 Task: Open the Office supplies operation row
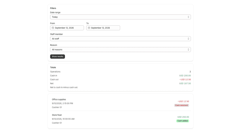120,103
